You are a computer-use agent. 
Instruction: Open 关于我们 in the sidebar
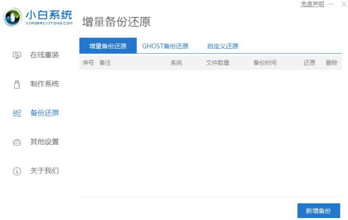45,171
